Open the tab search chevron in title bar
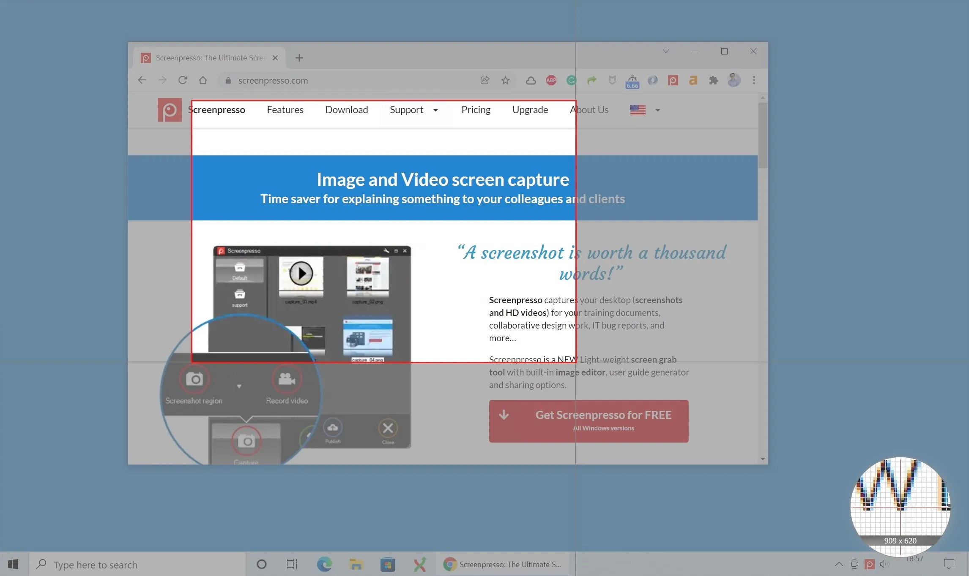 coord(666,51)
